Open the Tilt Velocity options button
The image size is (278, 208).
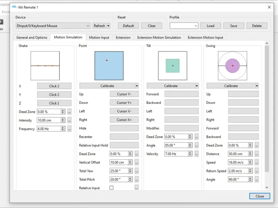pos(196,154)
